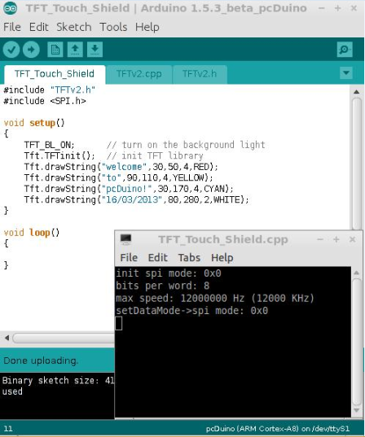
Task: Click the Arduino window title text
Action: [x=166, y=8]
